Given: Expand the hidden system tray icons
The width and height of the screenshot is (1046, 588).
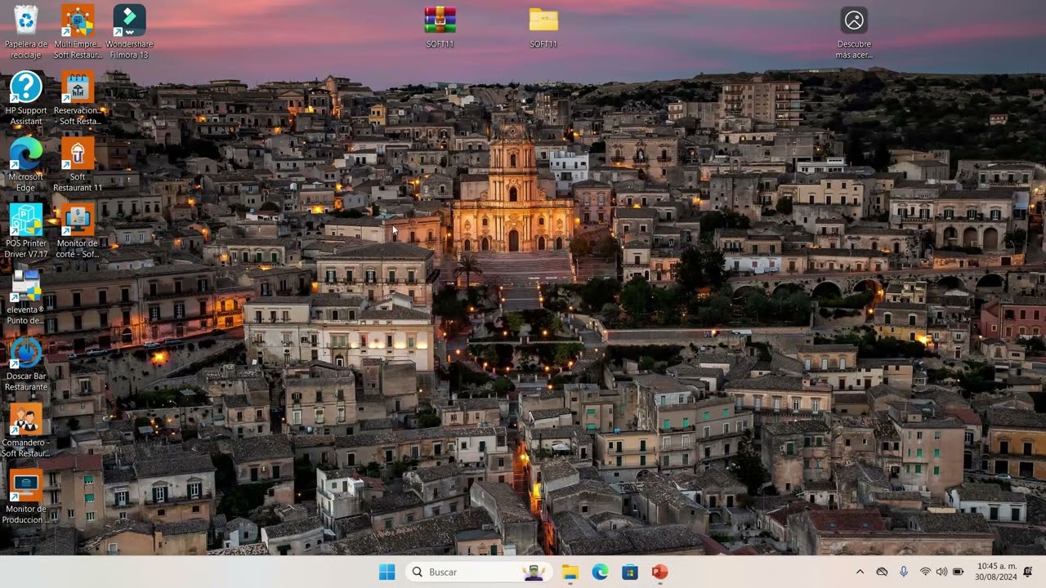Looking at the screenshot, I should click(860, 572).
